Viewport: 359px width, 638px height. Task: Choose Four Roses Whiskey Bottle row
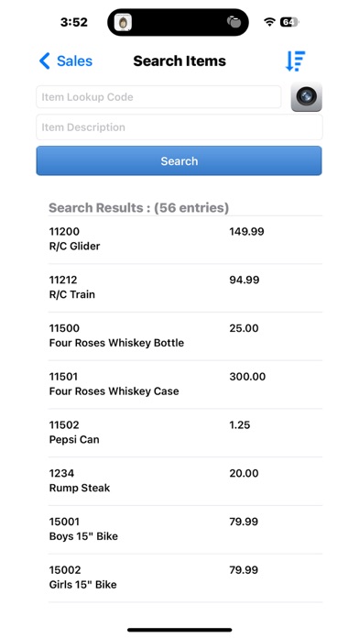point(185,336)
